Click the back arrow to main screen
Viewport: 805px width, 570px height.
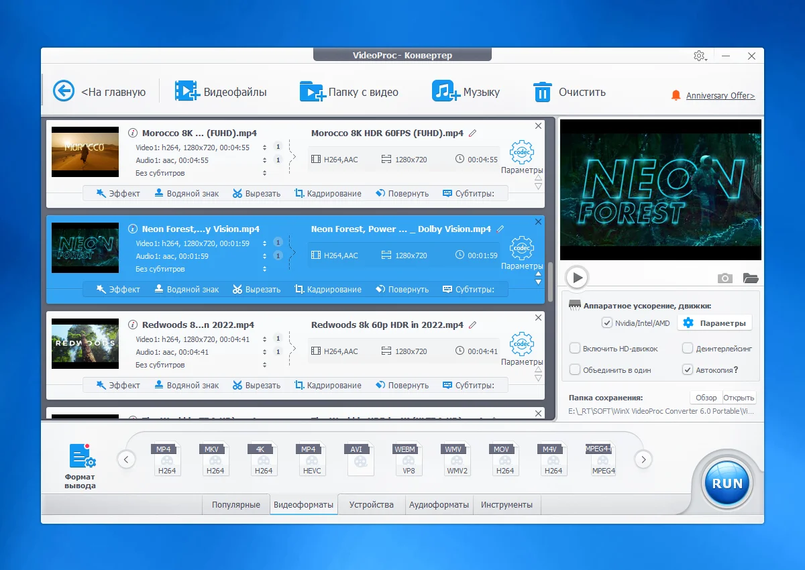tap(64, 91)
